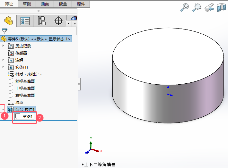Click the Zoom to Area icon
The height and width of the screenshot is (168, 228).
[197, 7]
